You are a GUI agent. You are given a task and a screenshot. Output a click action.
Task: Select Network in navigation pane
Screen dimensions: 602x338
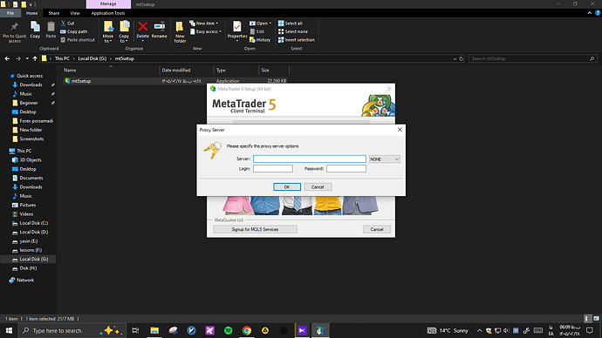pos(25,281)
